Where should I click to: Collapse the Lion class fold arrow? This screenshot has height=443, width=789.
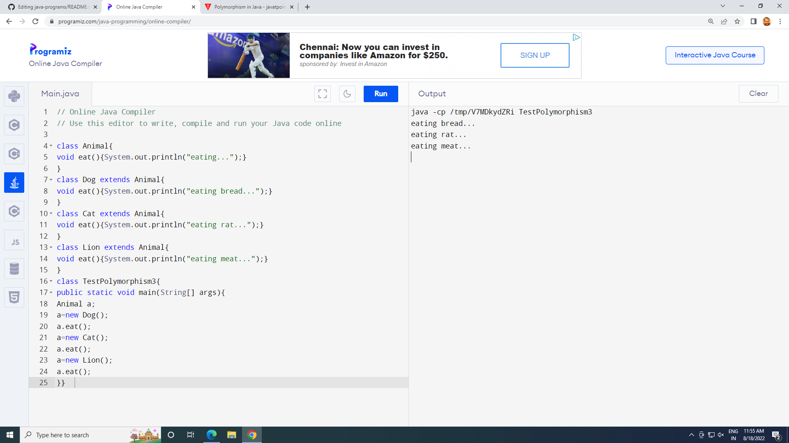coord(51,247)
